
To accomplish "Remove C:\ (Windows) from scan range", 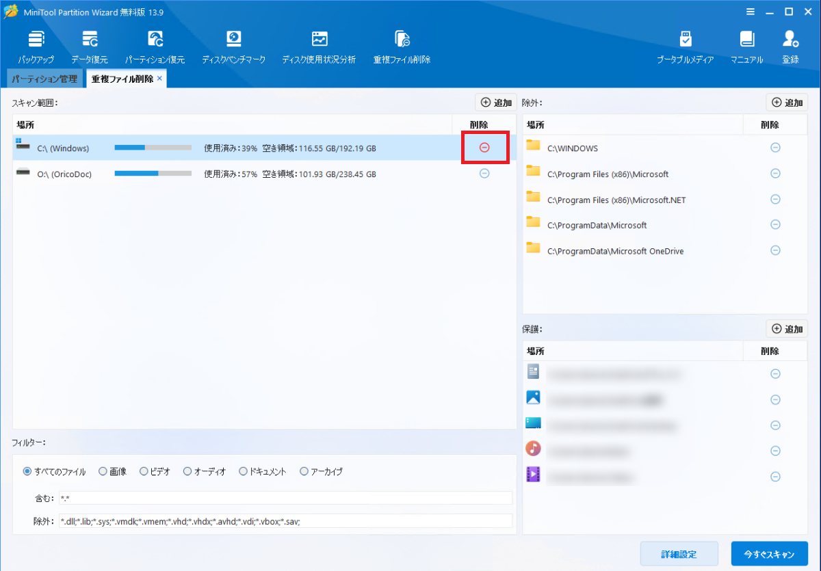I will (x=484, y=148).
